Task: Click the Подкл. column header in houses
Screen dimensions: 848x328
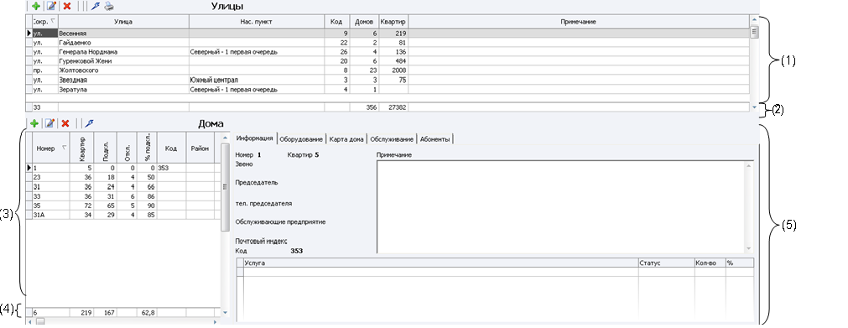Action: (105, 148)
